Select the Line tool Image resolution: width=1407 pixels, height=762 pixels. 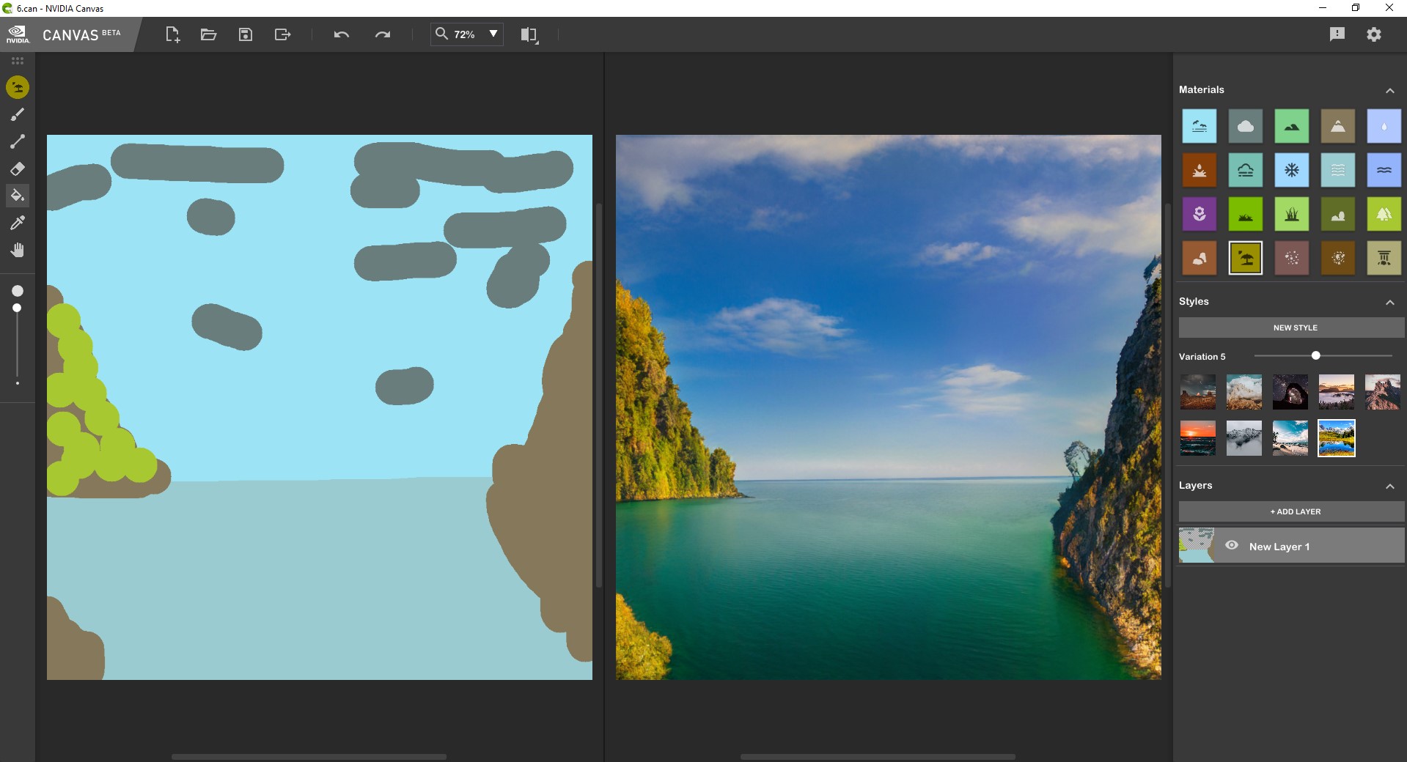click(x=18, y=141)
